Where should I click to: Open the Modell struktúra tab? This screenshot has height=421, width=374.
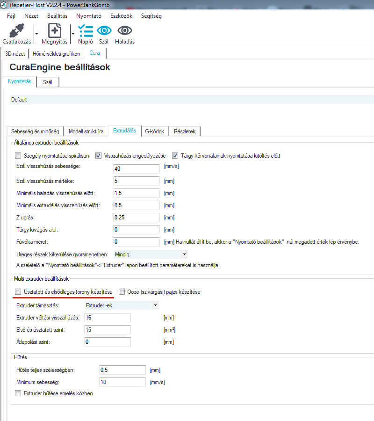86,131
